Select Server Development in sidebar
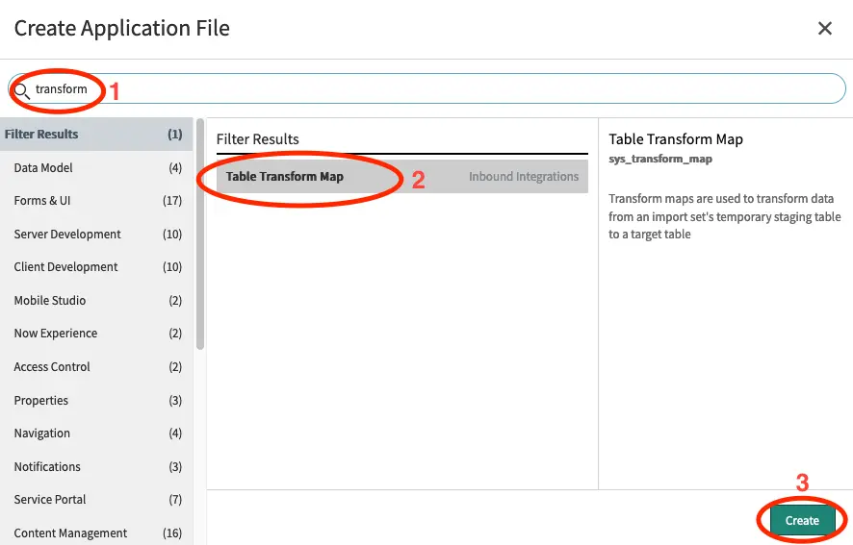Image resolution: width=853 pixels, height=545 pixels. 94,235
